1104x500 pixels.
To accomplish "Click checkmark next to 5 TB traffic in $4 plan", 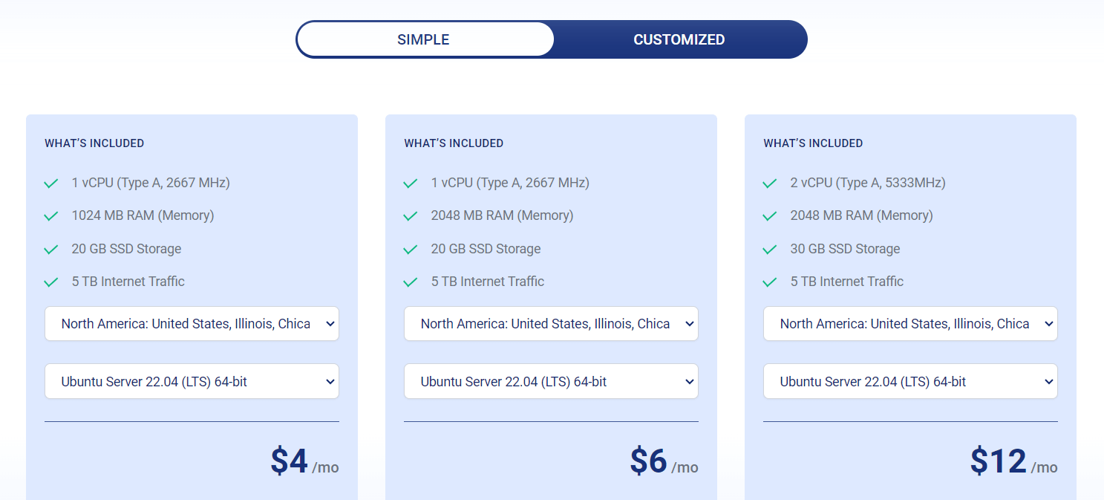I will pos(51,282).
